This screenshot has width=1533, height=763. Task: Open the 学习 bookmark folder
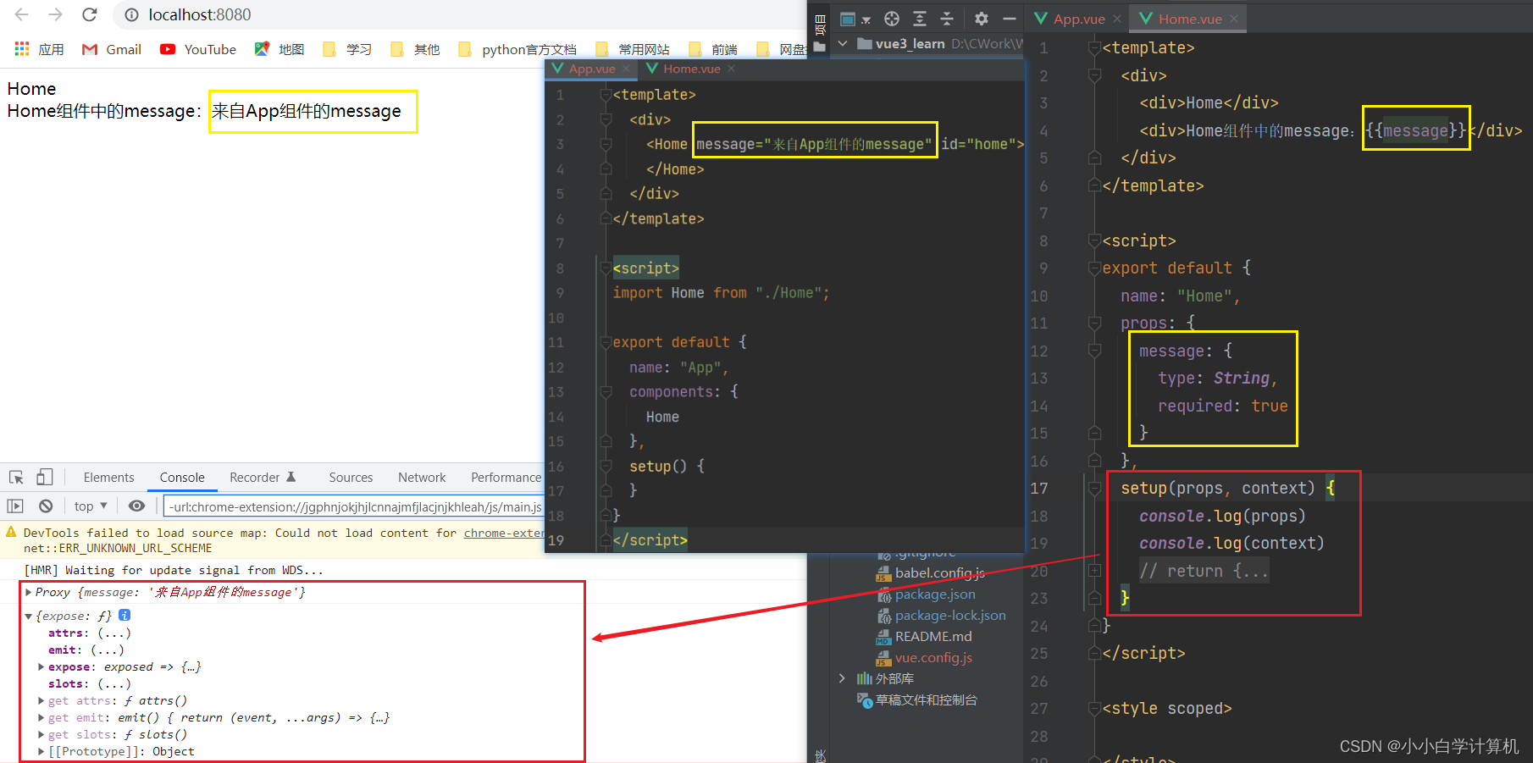pos(347,49)
